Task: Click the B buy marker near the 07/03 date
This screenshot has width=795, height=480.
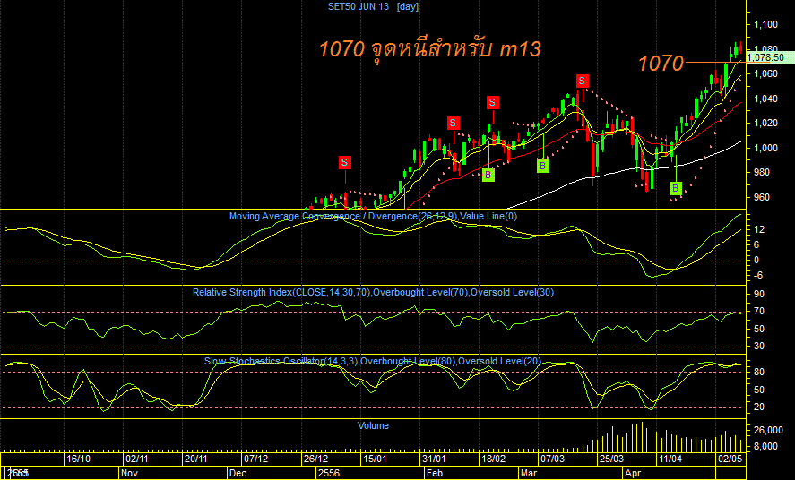Action: [x=543, y=166]
